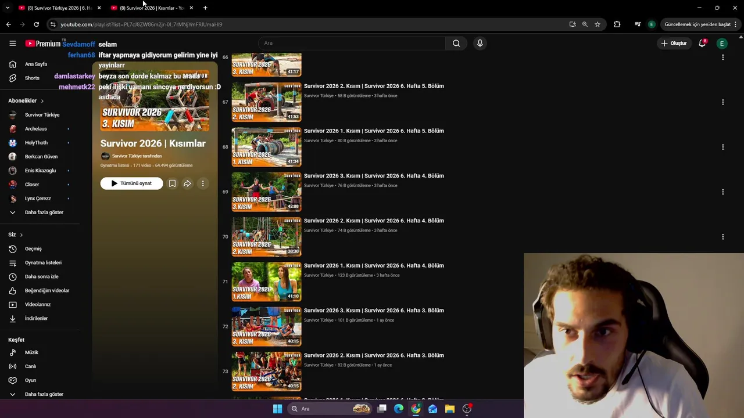Viewport: 744px width, 418px height.
Task: Click the search magnifier button
Action: (x=456, y=43)
